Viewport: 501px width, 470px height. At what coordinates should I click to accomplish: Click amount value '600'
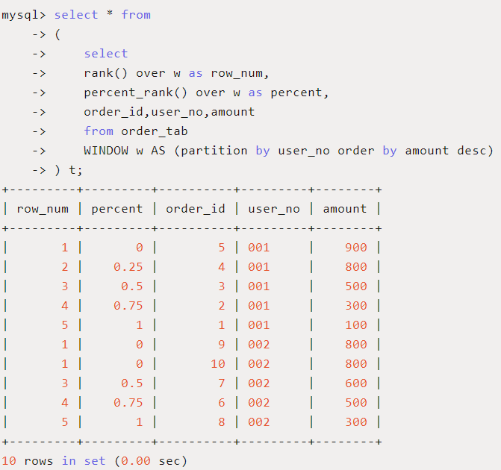click(356, 383)
